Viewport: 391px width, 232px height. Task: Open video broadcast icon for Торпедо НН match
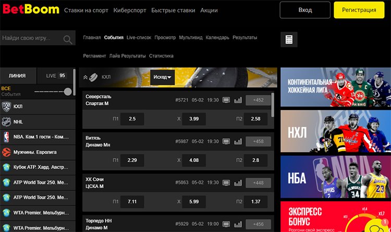(226, 224)
